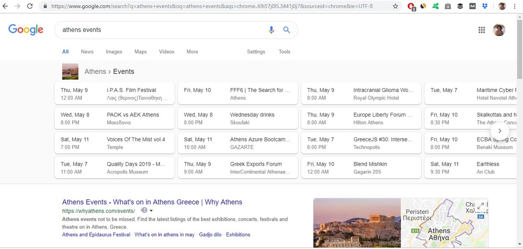Open What's on in athens in may sitelink
This screenshot has width=523, height=249.
coord(165,235)
